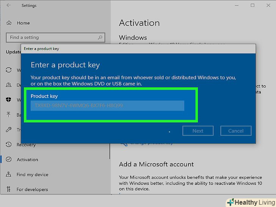Click the Change product key icon
276x207 pixels.
pyautogui.click(x=124, y=144)
